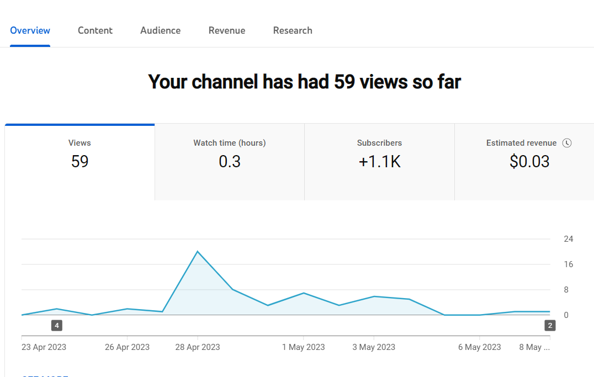Image resolution: width=594 pixels, height=377 pixels.
Task: Click the 3 May 2023 date label
Action: click(x=374, y=347)
